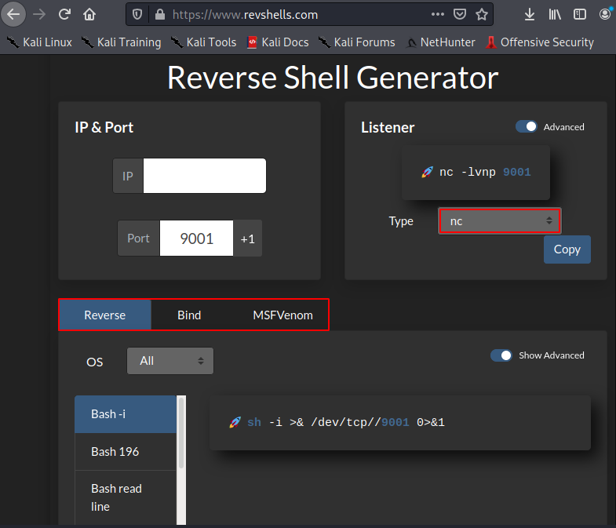Switch to the MSFVenom tab
This screenshot has width=616, height=528.
282,315
